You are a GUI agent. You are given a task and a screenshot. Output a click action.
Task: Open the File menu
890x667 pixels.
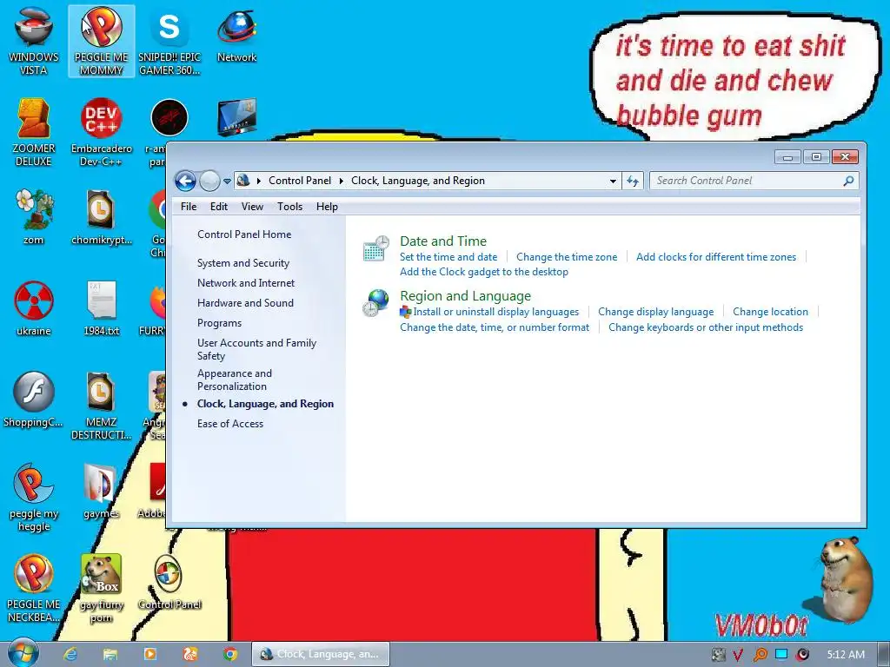click(x=189, y=207)
